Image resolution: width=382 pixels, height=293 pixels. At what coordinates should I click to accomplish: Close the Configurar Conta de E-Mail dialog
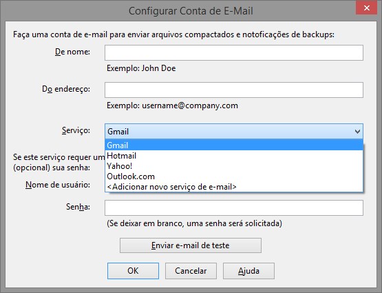pos(366,8)
